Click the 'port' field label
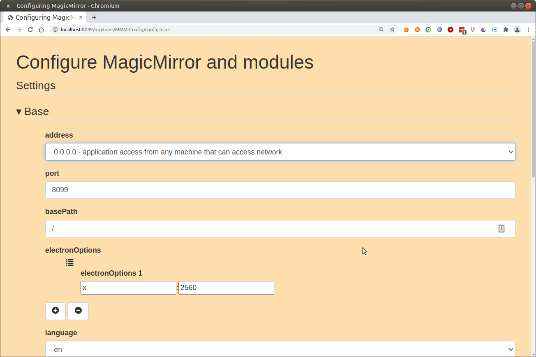Image resolution: width=536 pixels, height=357 pixels. [x=52, y=173]
